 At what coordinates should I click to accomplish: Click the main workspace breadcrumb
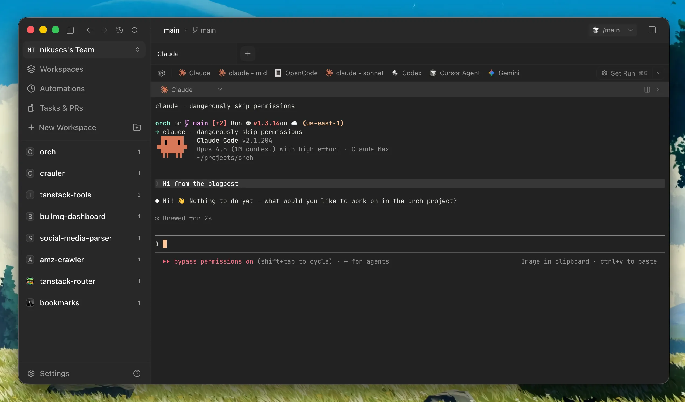pyautogui.click(x=172, y=30)
